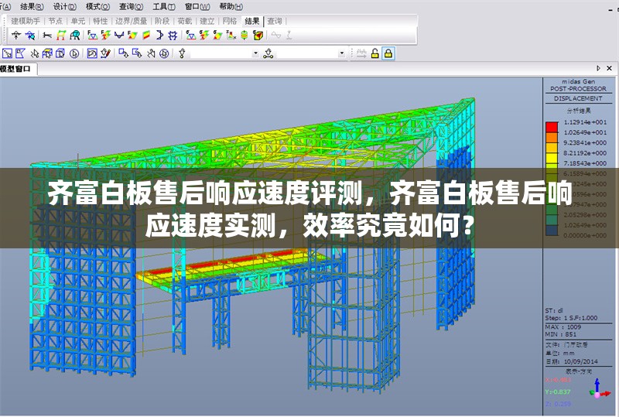The height and width of the screenshot is (417, 619).
Task: Open the element number dropdown list
Action: (342, 53)
